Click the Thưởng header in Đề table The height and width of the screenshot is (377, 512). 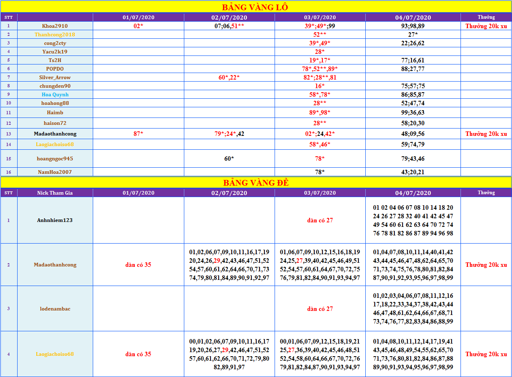tap(486, 193)
